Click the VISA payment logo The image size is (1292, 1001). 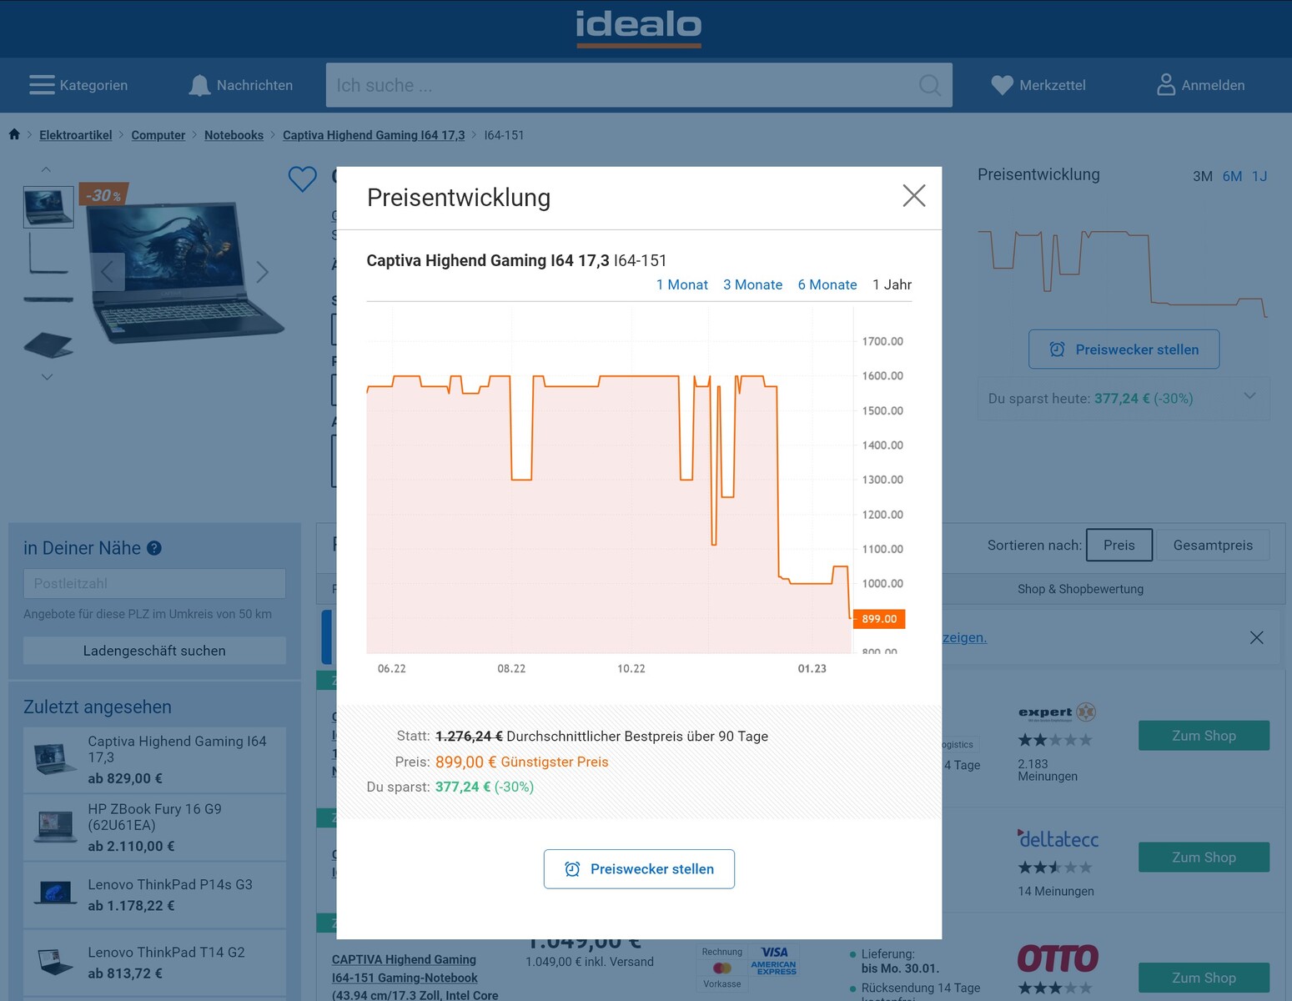click(x=774, y=952)
